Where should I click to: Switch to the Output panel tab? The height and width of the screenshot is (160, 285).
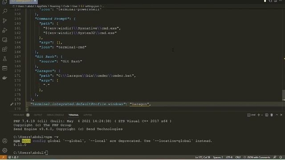(x=38, y=115)
